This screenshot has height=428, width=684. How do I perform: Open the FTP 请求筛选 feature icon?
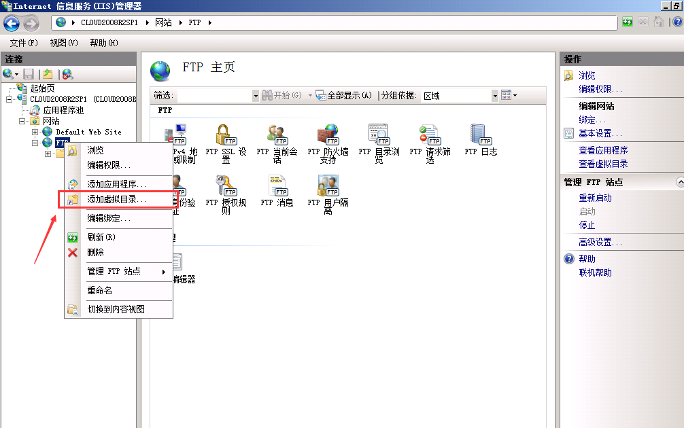430,143
